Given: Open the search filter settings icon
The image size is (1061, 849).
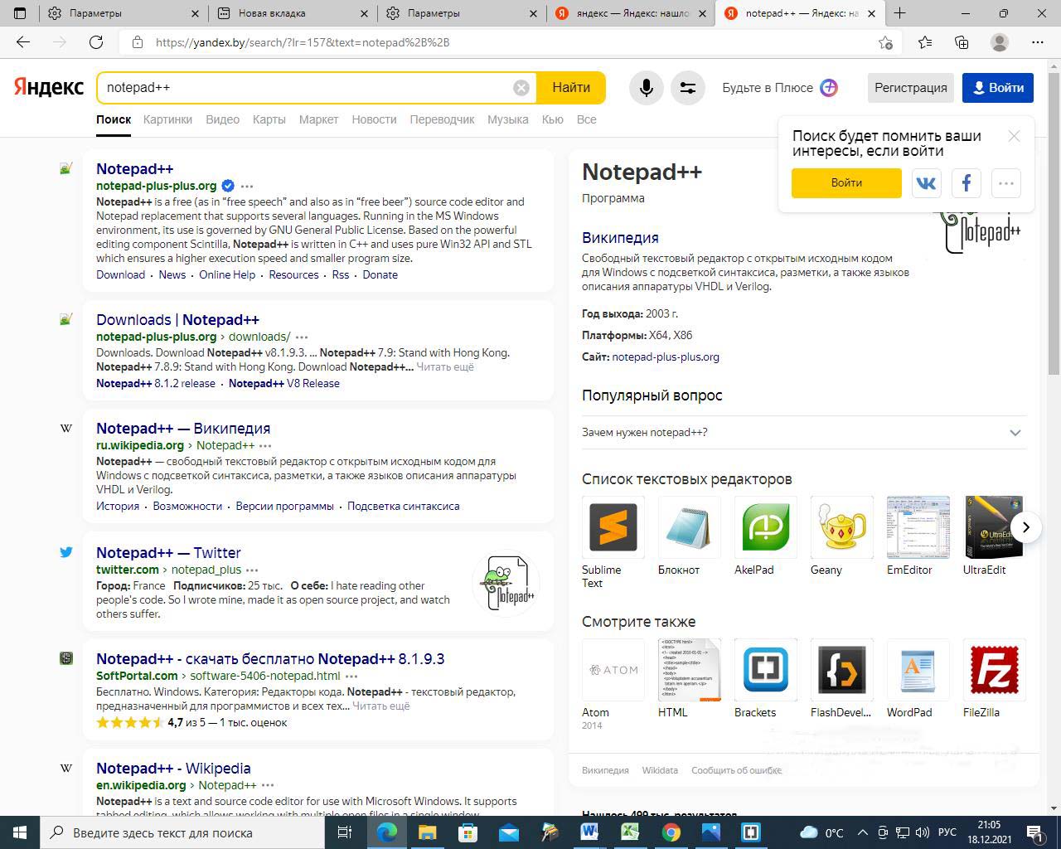Looking at the screenshot, I should tap(687, 88).
